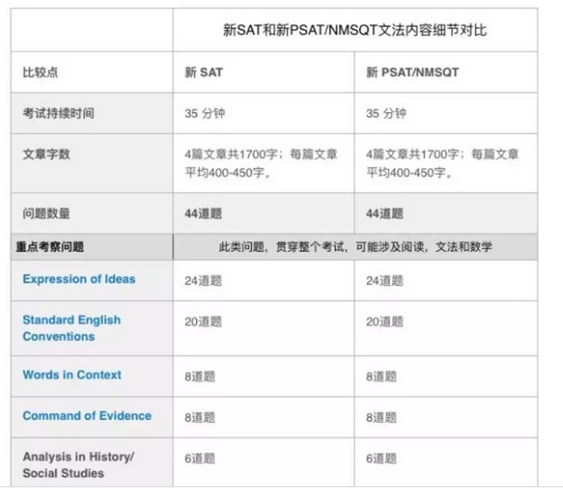This screenshot has width=563, height=488.
Task: Click the 新 SAT column header
Action: click(203, 73)
